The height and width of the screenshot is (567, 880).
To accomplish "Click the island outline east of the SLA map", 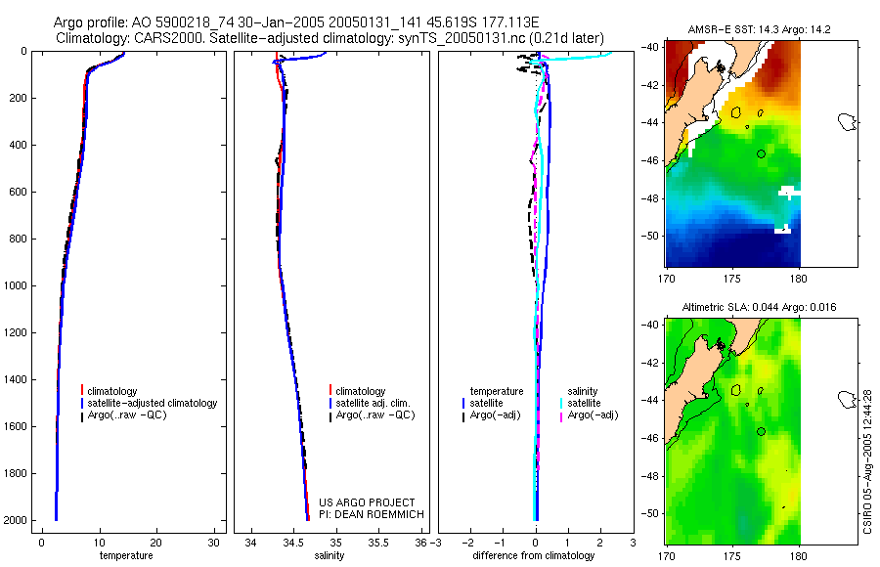I will click(x=847, y=400).
